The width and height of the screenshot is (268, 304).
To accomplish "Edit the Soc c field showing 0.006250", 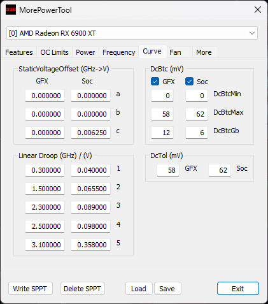I will [x=90, y=133].
